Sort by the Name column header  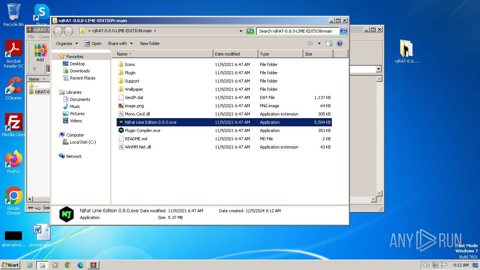click(x=162, y=54)
